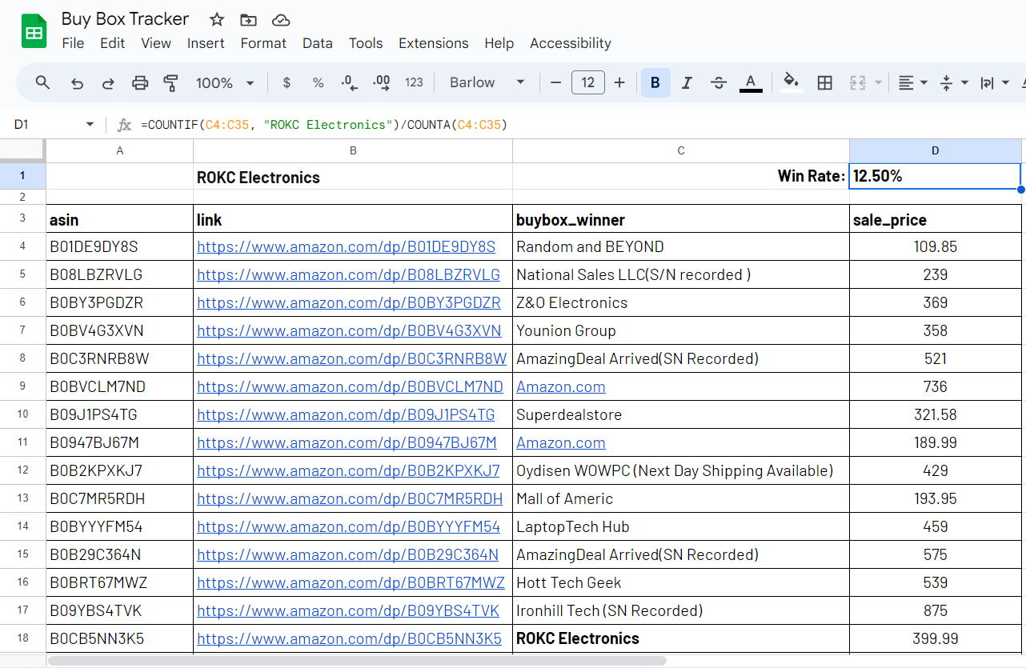Expand the Barlow font dropdown
The image size is (1026, 668).
(487, 82)
